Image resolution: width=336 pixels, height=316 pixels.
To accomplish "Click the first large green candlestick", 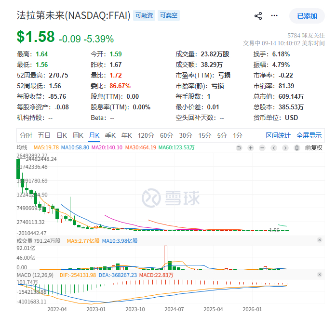I will click(x=18, y=169).
